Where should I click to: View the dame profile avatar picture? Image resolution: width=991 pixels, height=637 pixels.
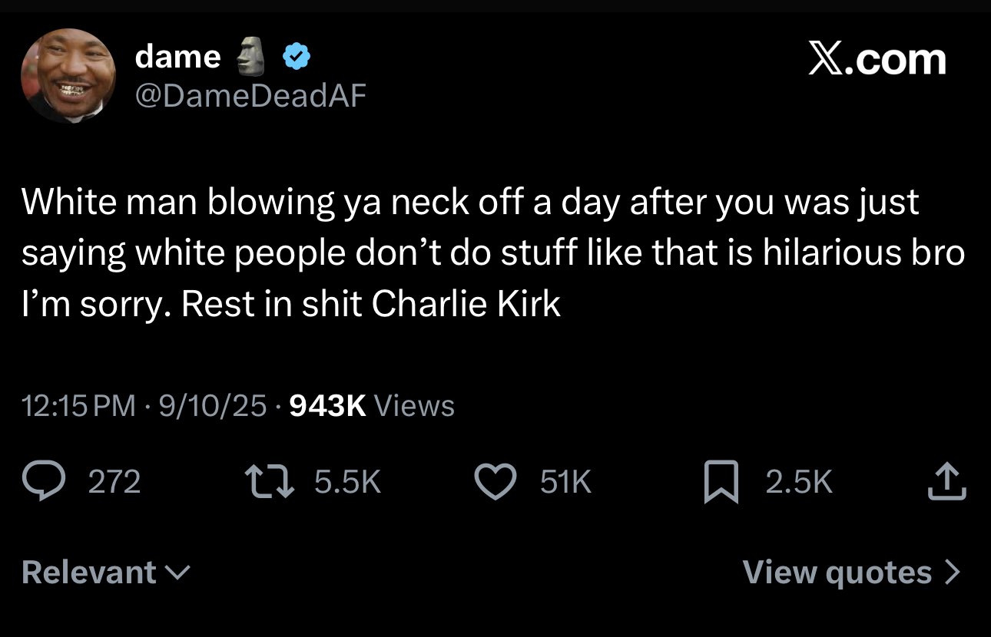[68, 76]
